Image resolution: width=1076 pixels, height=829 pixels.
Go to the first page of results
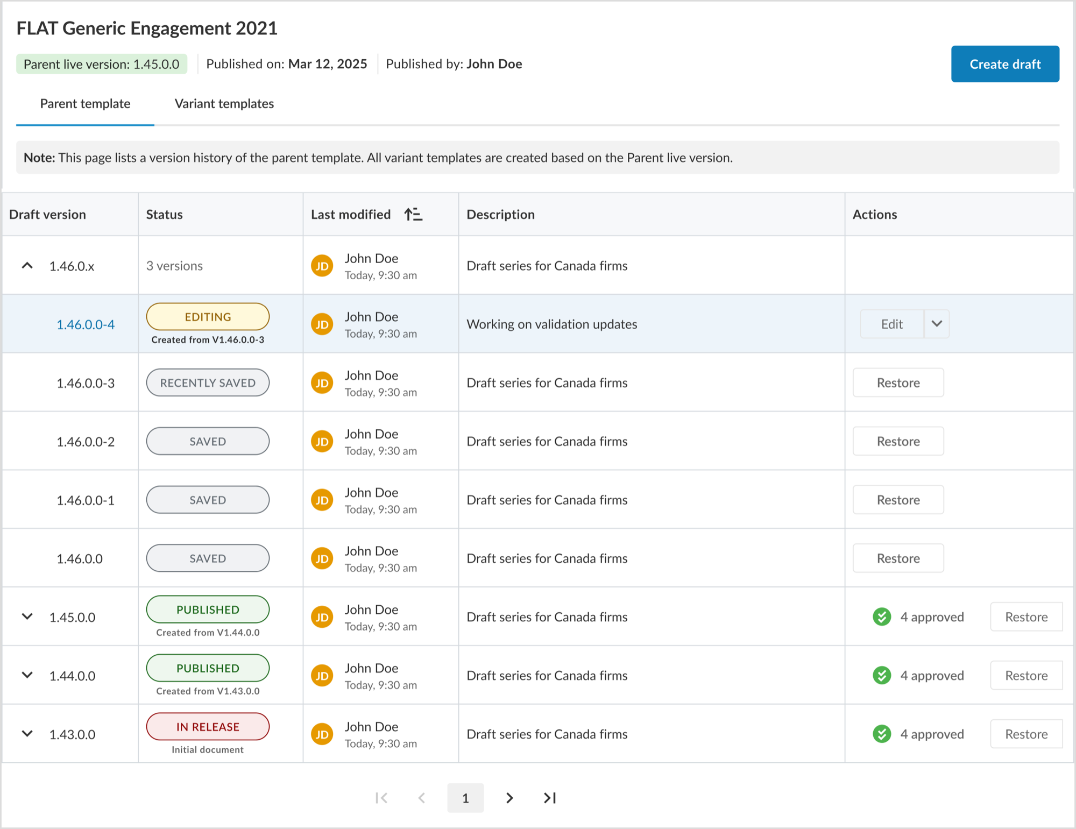381,798
